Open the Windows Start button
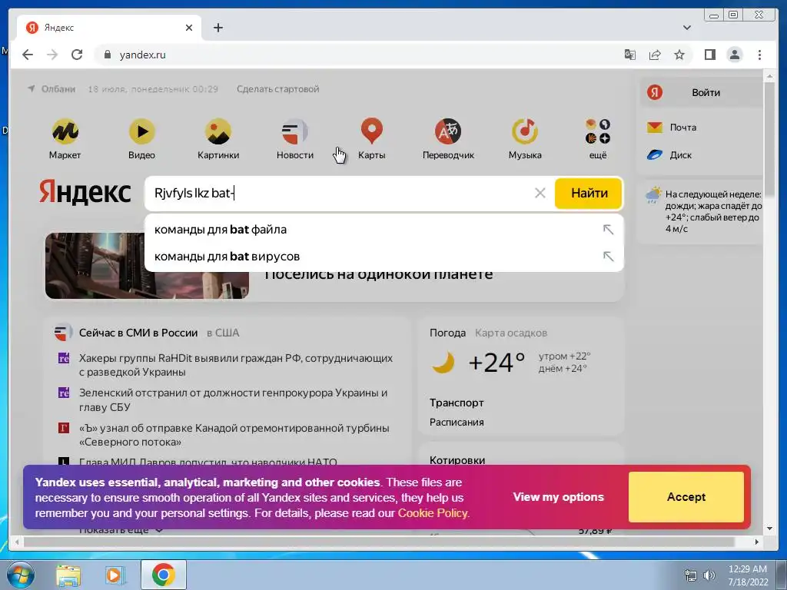787x590 pixels. point(20,575)
